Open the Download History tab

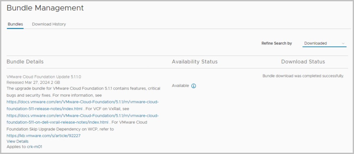click(x=49, y=24)
